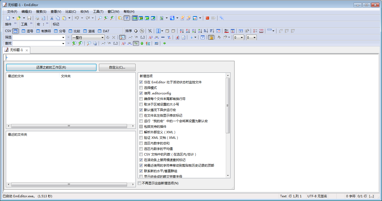The width and height of the screenshot is (382, 201).
Task: Click the blue pin icon in toolbar
Action: tap(222, 18)
